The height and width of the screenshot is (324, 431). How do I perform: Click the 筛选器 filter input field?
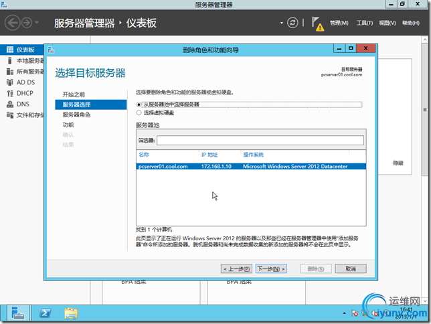[260, 141]
